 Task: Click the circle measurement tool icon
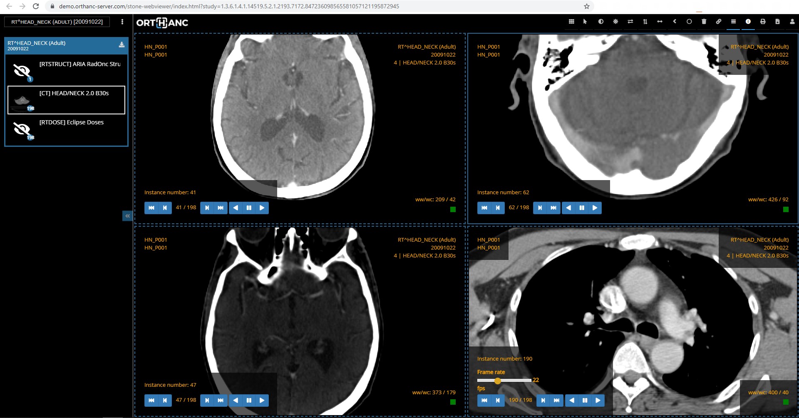tap(689, 22)
